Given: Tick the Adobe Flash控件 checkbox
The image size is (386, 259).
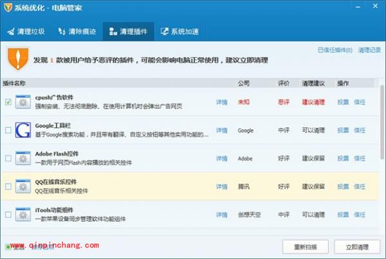Looking at the screenshot, I should pos(8,158).
